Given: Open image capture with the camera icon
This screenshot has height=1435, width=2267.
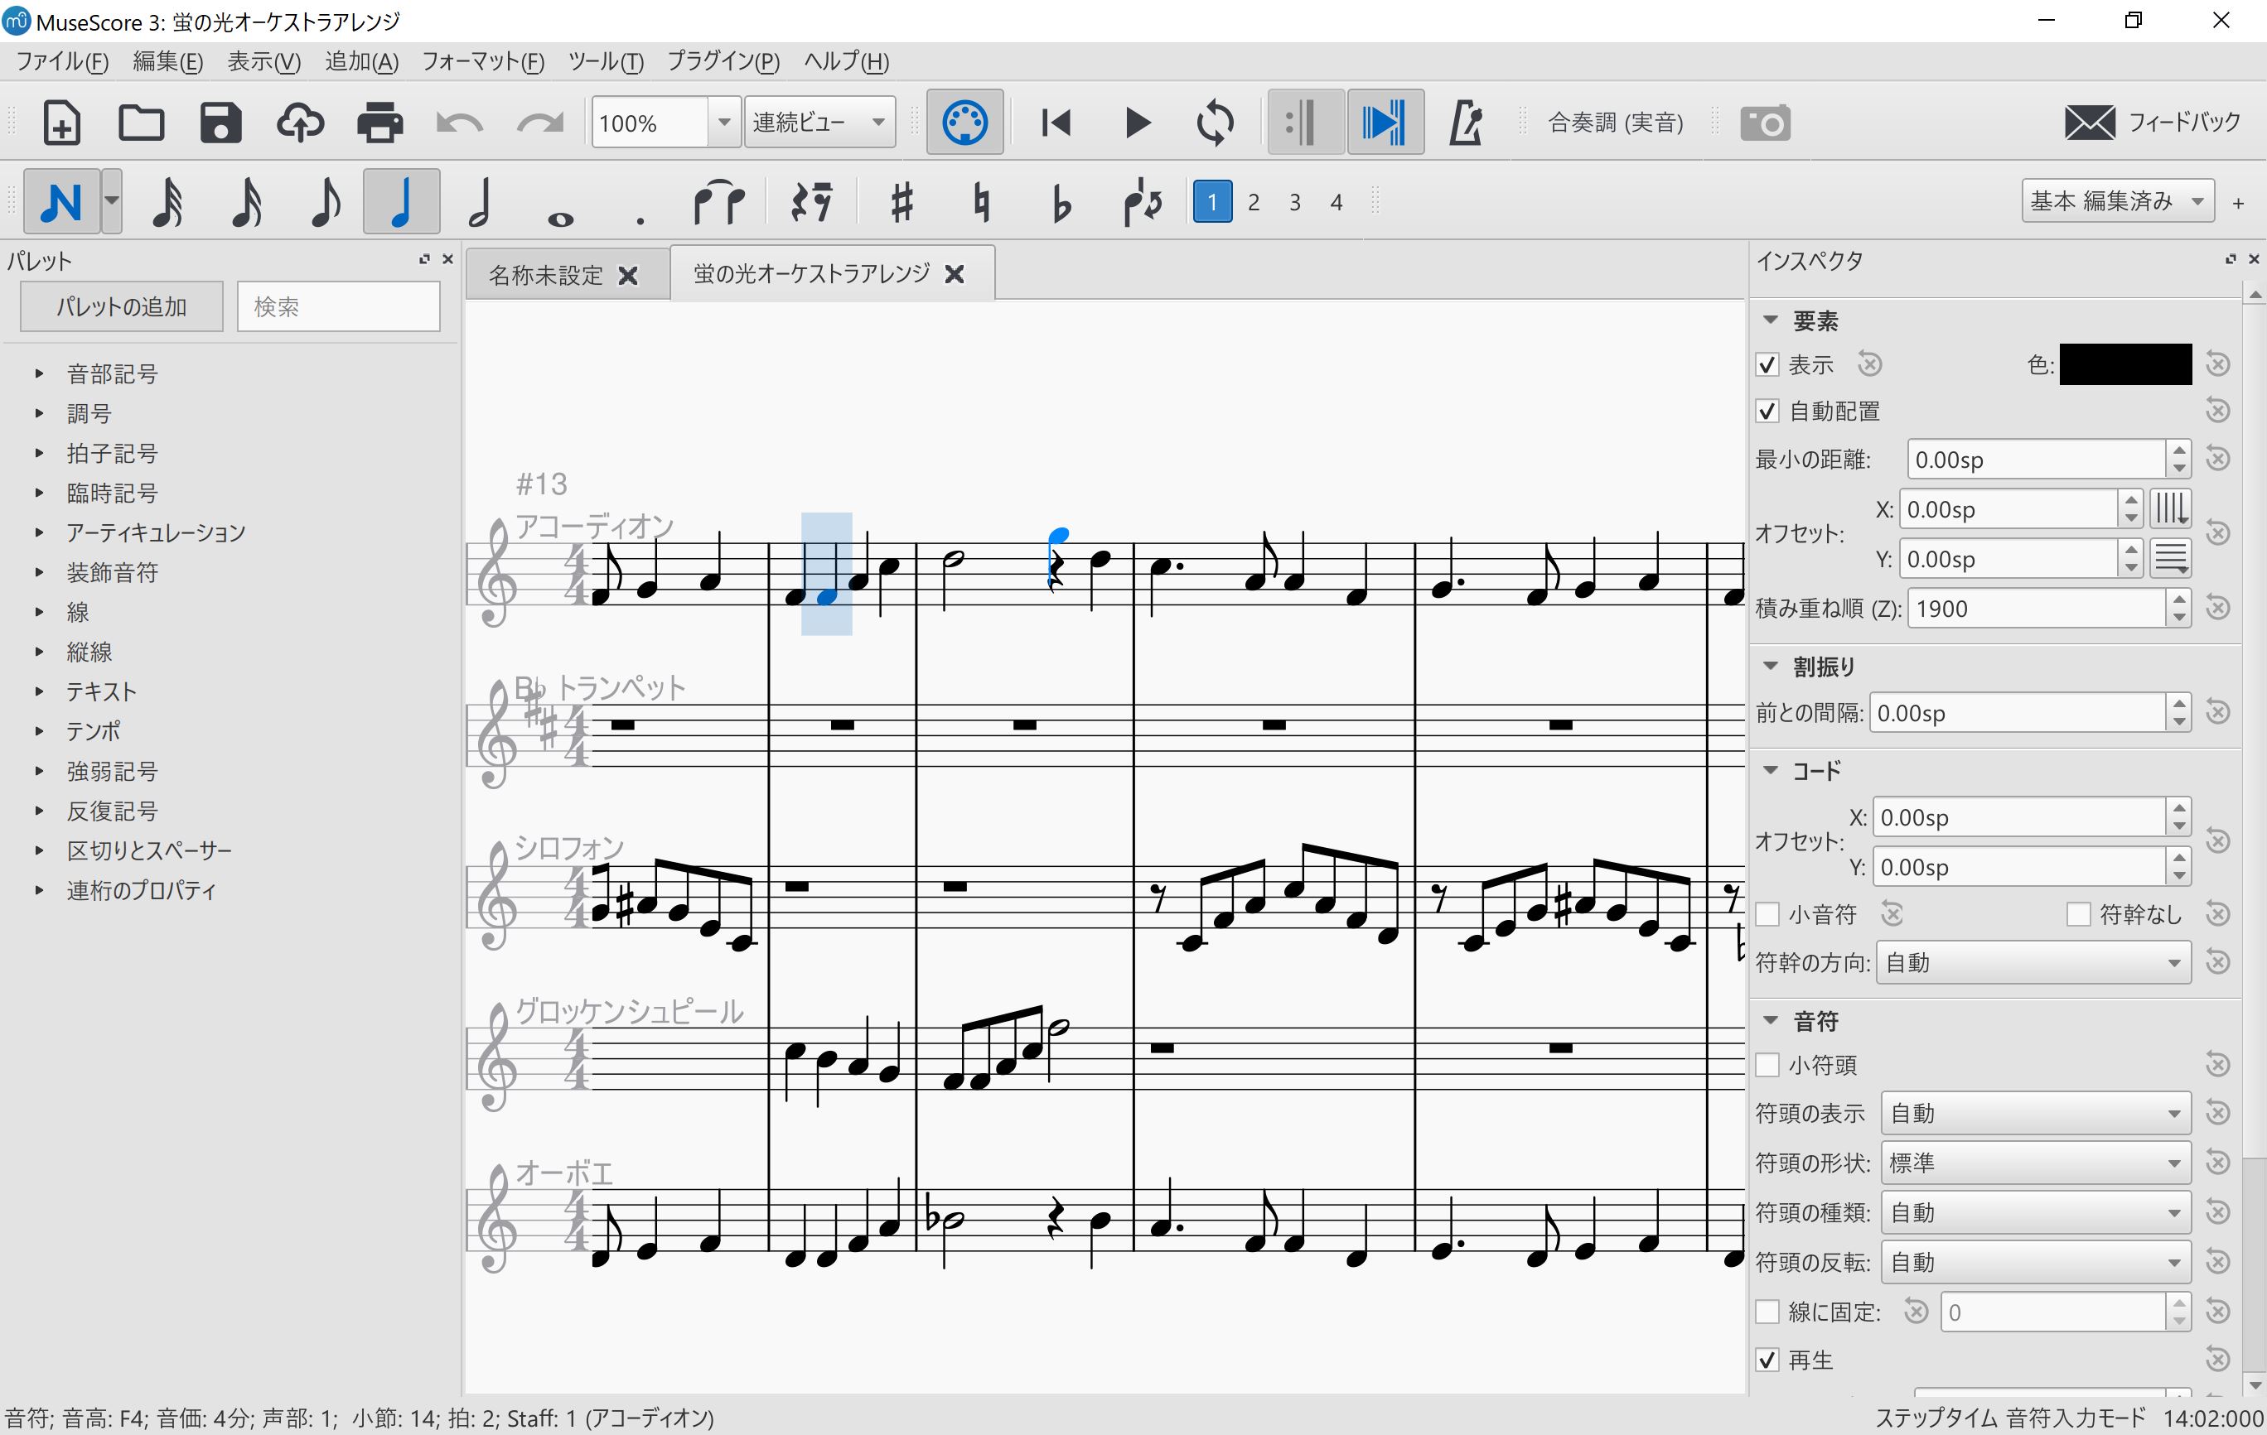Looking at the screenshot, I should click(x=1765, y=123).
